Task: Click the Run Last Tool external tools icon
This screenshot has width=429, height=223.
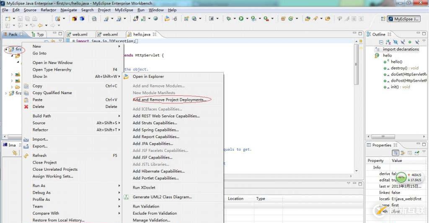Action: tap(266, 18)
